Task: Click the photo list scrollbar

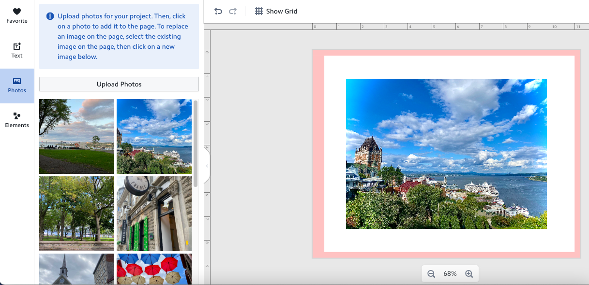Action: point(196,143)
